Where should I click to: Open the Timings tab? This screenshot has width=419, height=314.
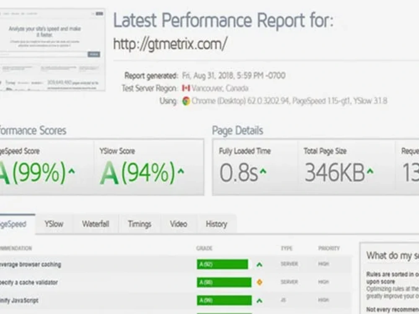pos(140,224)
